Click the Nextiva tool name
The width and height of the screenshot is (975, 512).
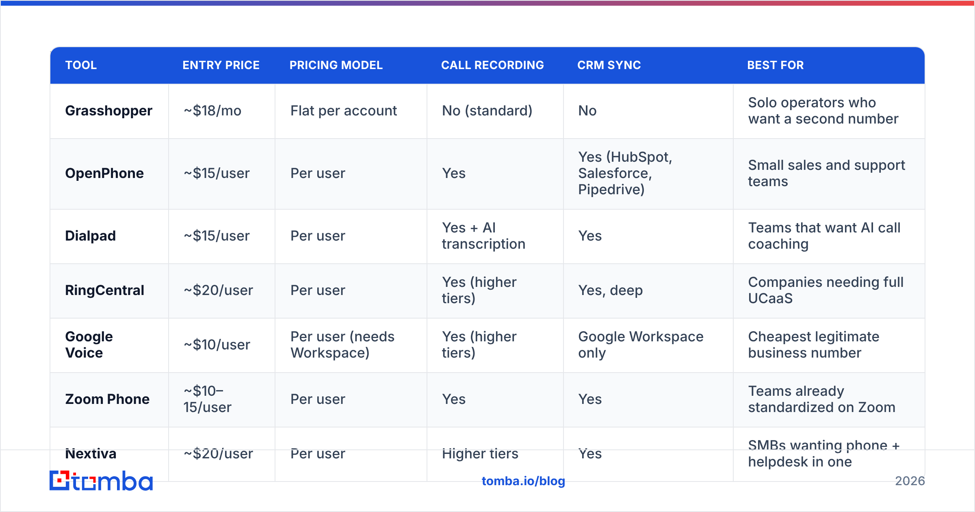click(x=91, y=454)
